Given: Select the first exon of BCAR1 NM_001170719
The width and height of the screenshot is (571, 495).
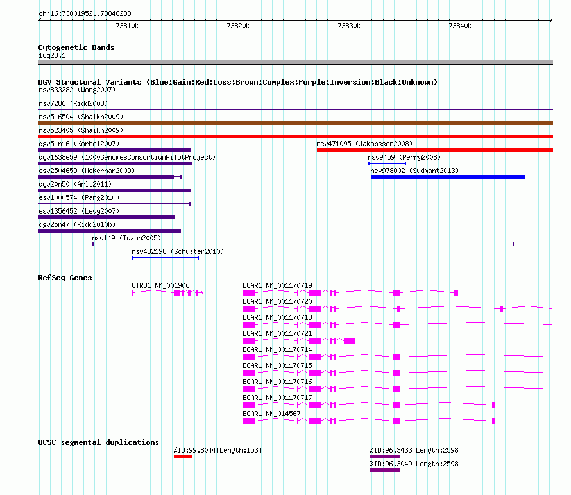Looking at the screenshot, I should click(x=249, y=293).
